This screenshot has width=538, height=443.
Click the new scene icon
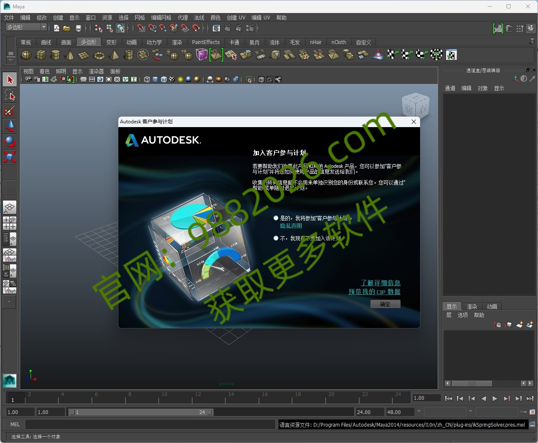tap(57, 28)
